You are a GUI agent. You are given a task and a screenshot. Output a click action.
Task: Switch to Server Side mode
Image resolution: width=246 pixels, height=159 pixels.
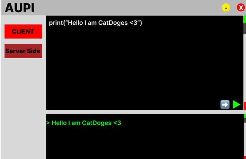[x=23, y=51]
